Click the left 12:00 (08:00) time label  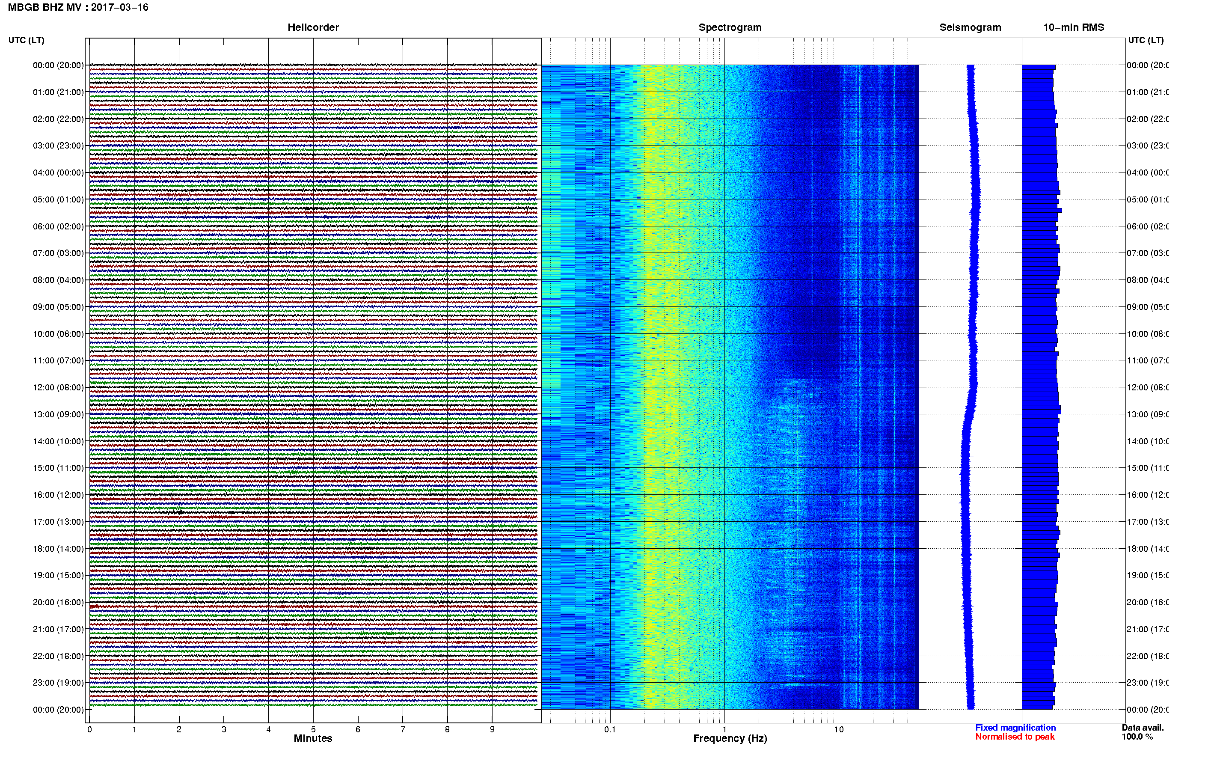coord(58,387)
